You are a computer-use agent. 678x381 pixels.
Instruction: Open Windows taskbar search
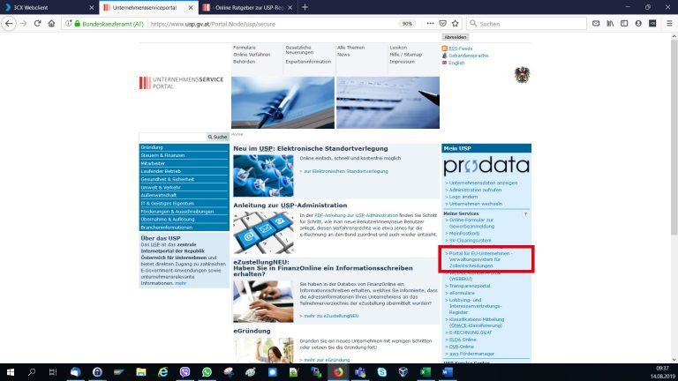(32, 372)
